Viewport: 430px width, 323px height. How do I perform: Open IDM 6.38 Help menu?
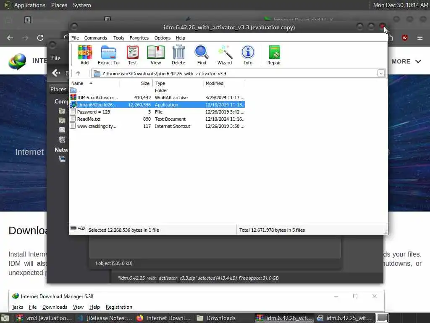click(x=94, y=307)
